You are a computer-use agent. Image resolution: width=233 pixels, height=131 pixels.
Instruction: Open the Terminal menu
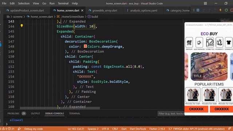point(63,3)
